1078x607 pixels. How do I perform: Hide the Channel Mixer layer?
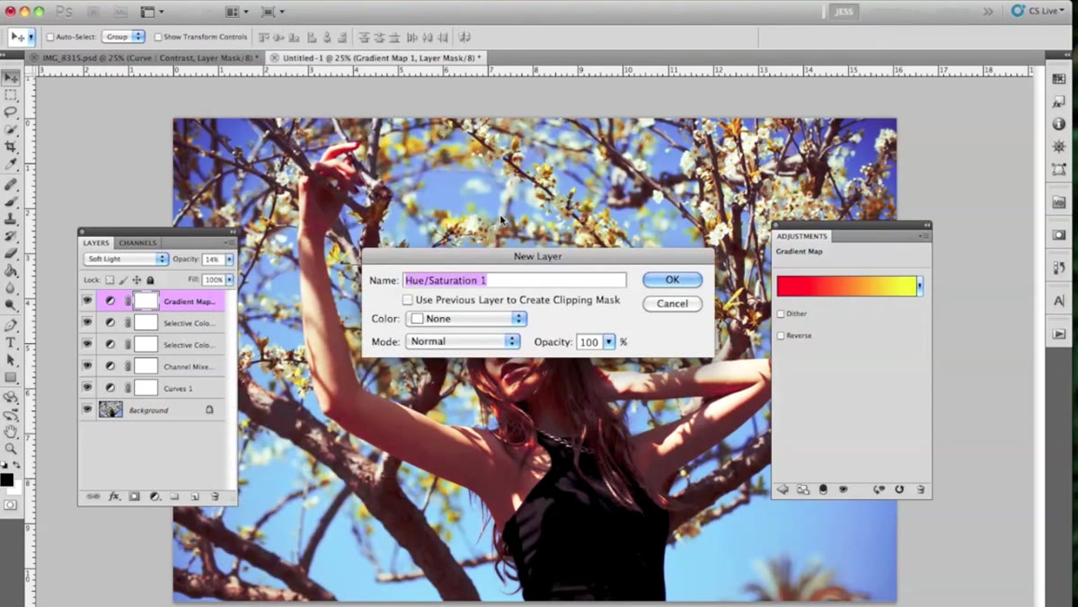coord(87,366)
